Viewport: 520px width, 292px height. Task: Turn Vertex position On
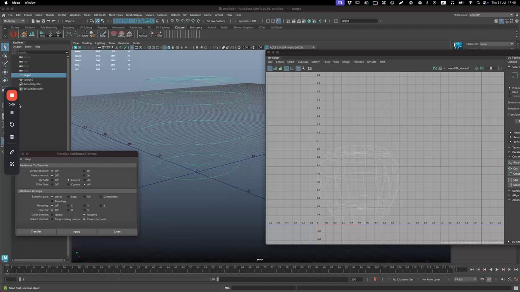point(84,171)
